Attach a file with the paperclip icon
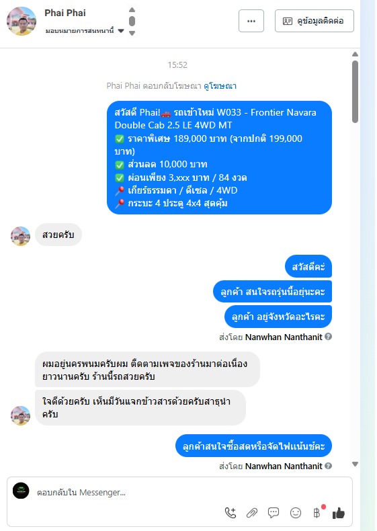 pos(252,513)
